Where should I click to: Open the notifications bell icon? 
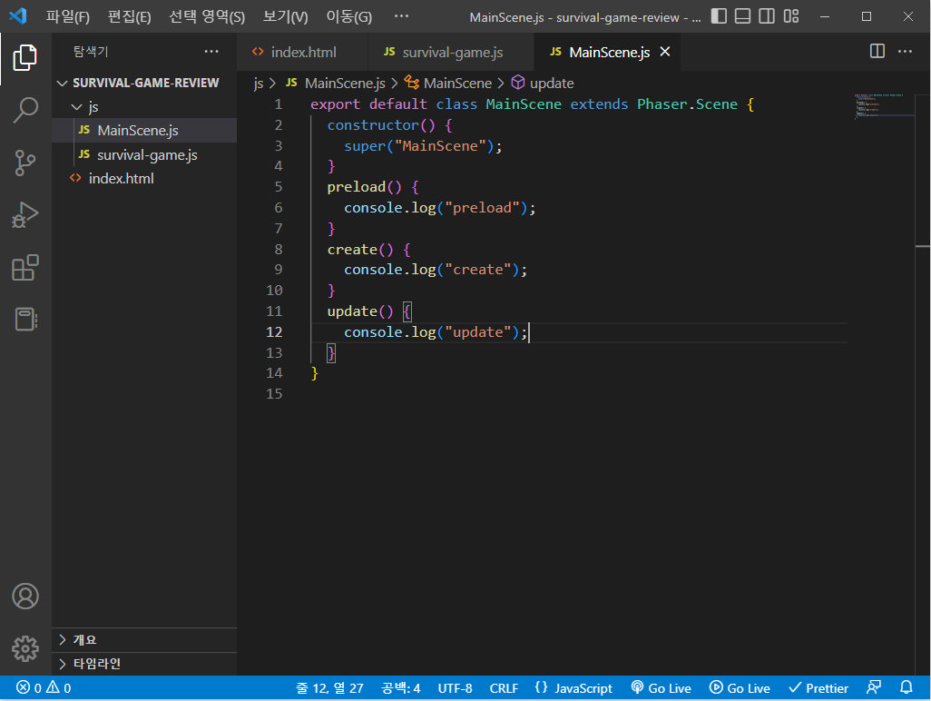click(x=906, y=688)
